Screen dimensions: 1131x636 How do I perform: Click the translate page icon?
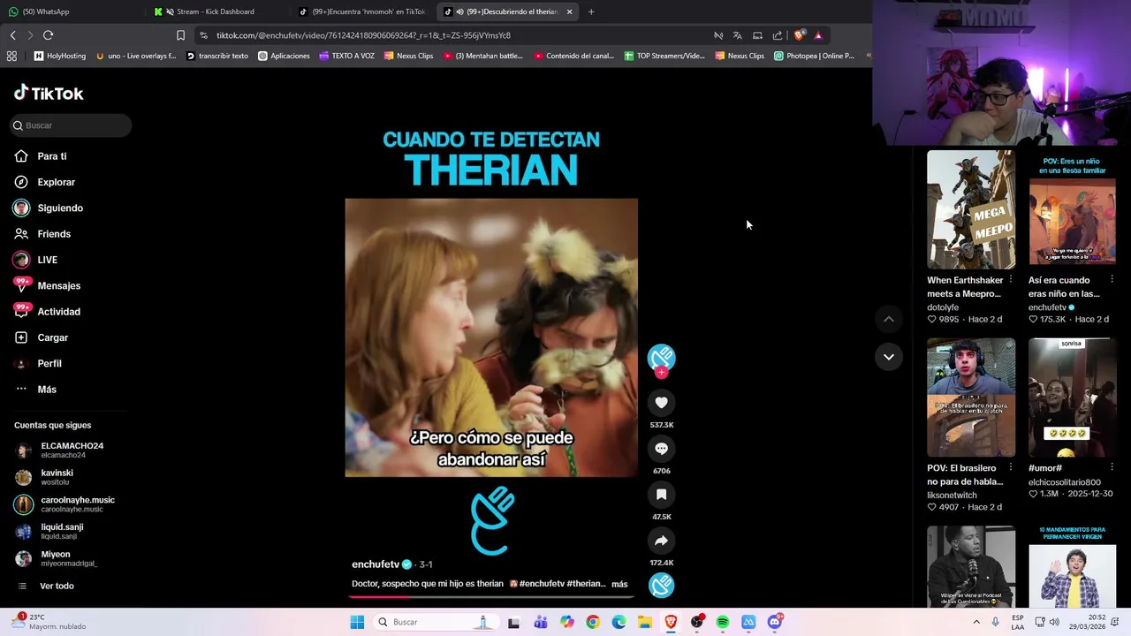pos(737,35)
